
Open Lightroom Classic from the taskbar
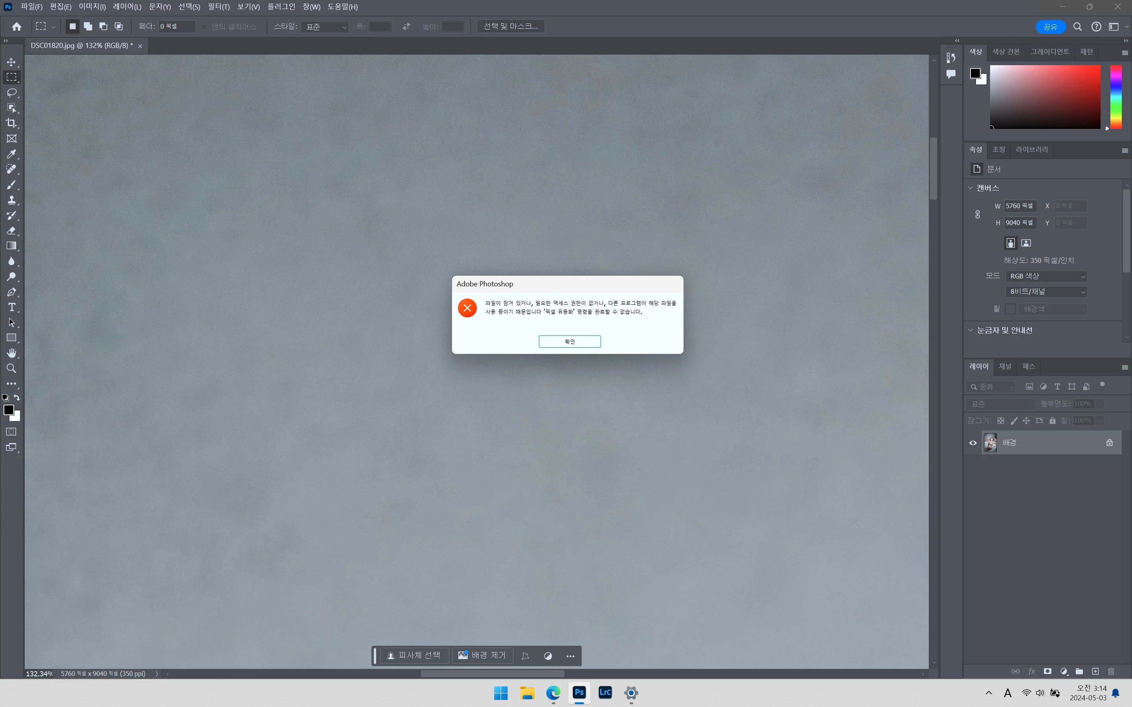pos(605,692)
